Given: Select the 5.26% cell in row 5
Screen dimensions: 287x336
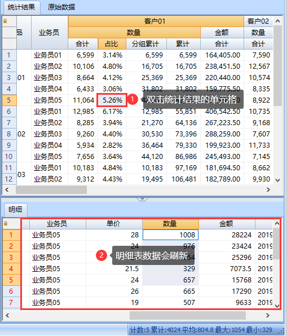Looking at the screenshot, I should [112, 100].
